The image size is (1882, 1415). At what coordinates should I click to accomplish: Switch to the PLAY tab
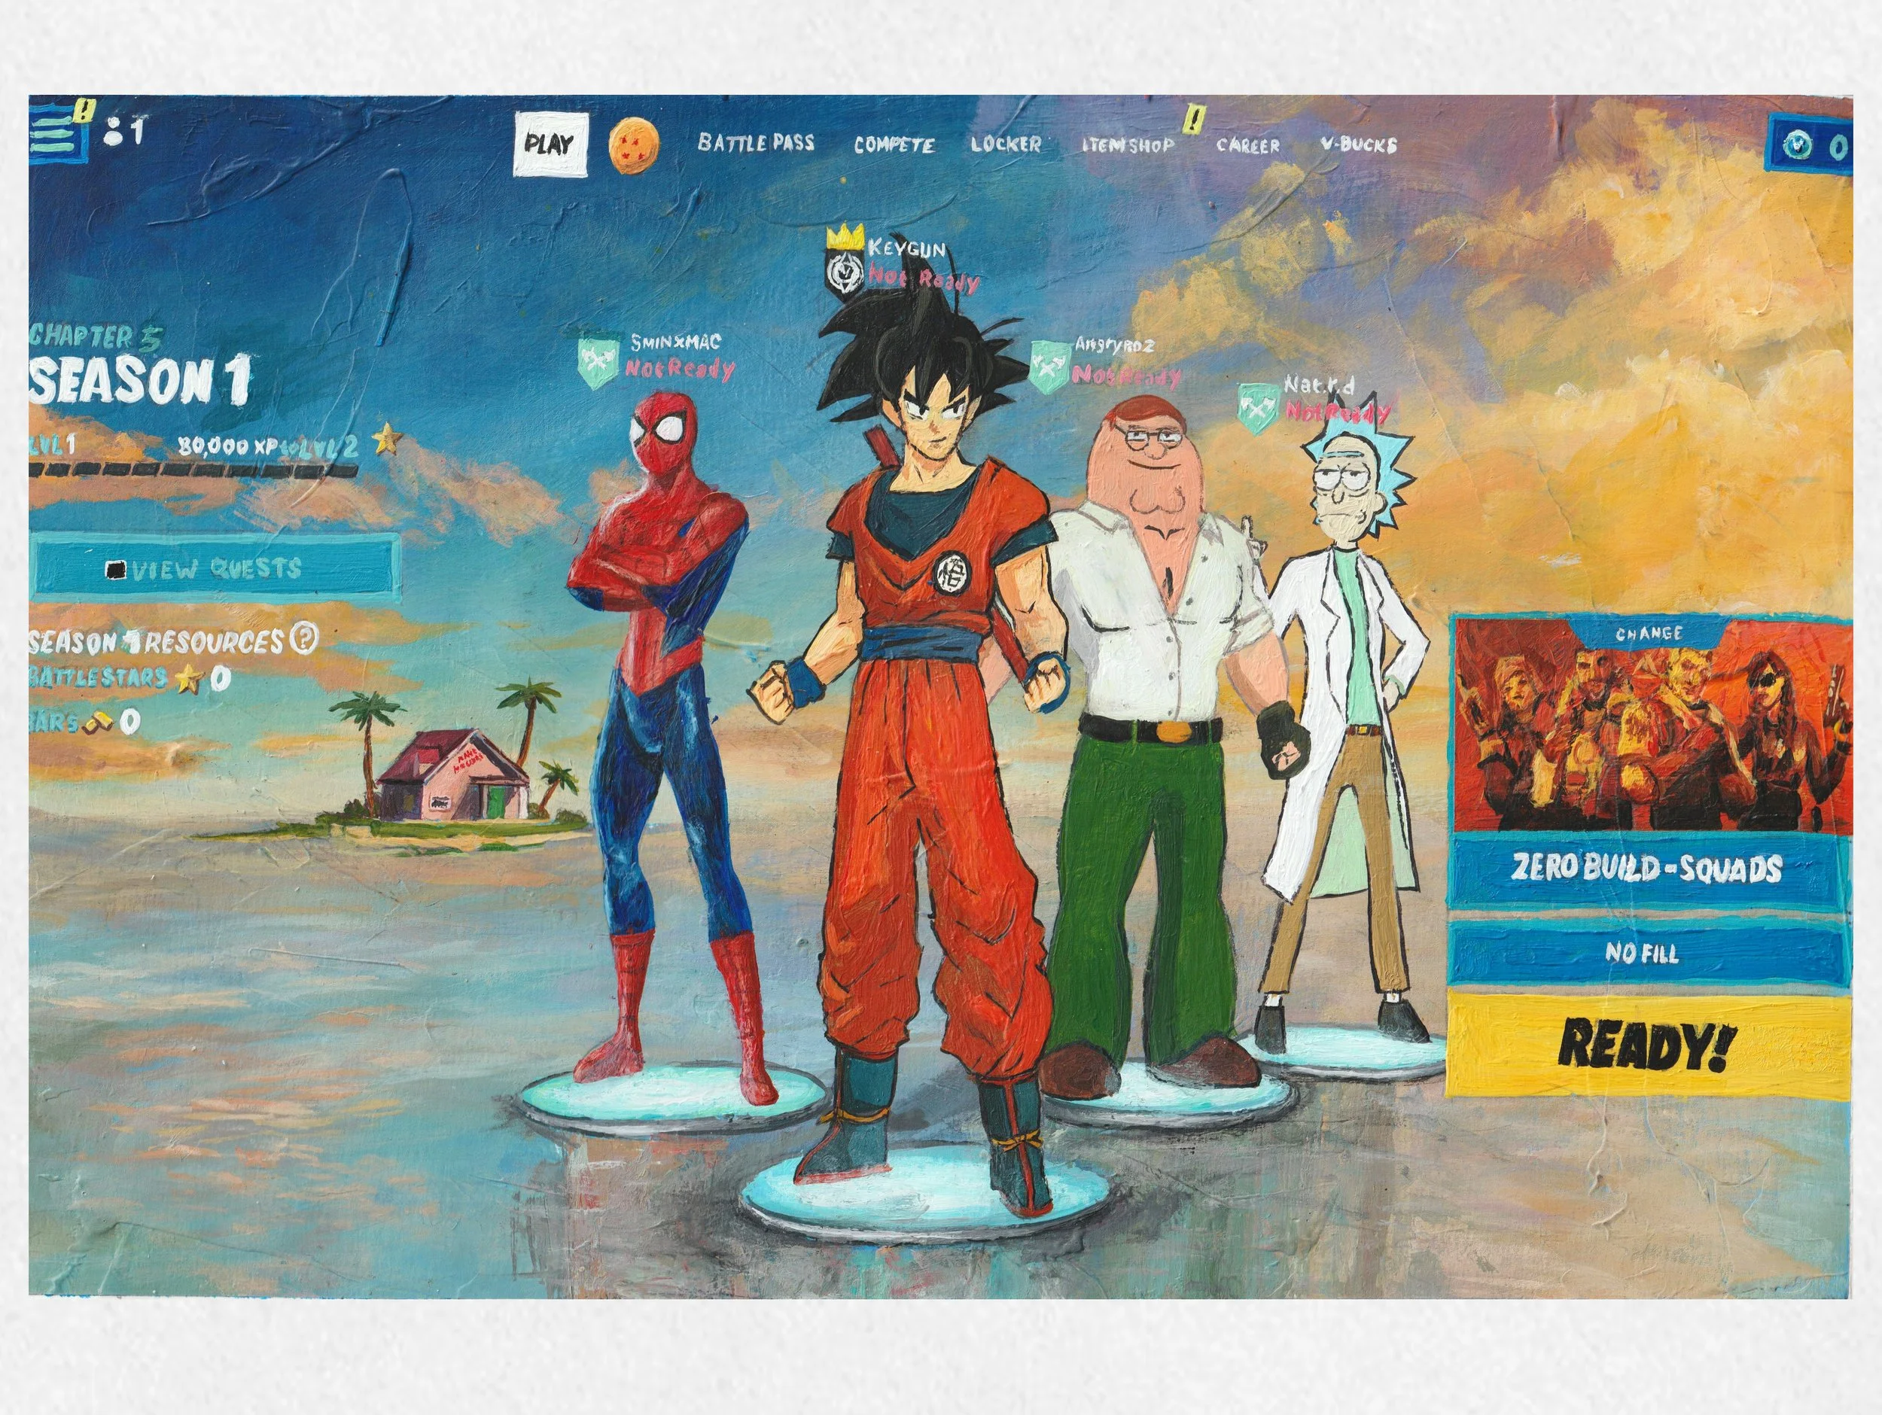[x=549, y=144]
